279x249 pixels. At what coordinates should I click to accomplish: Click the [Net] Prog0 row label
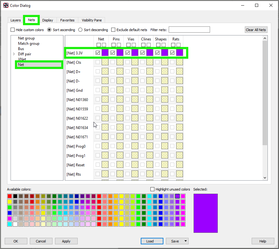[76, 146]
